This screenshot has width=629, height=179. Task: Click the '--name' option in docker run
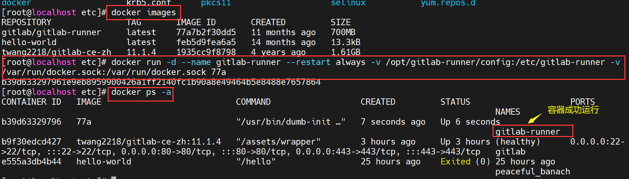pos(196,62)
